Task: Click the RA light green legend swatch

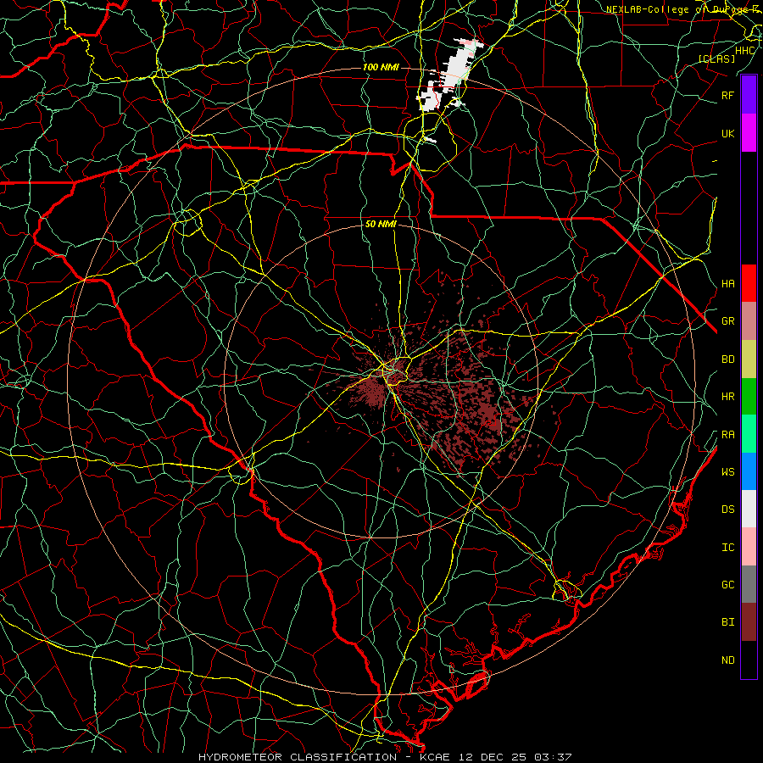Action: [x=749, y=434]
